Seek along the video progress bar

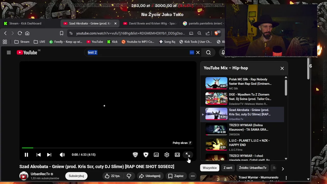108,148
